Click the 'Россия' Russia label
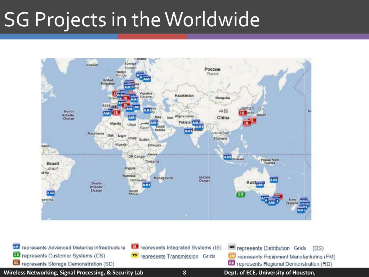This screenshot has width=369, height=277. 213,69
